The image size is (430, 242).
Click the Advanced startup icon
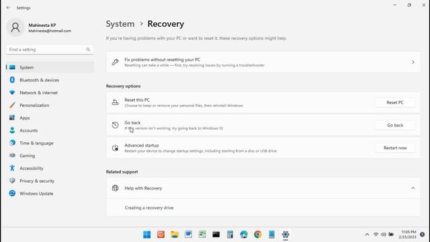pyautogui.click(x=115, y=148)
